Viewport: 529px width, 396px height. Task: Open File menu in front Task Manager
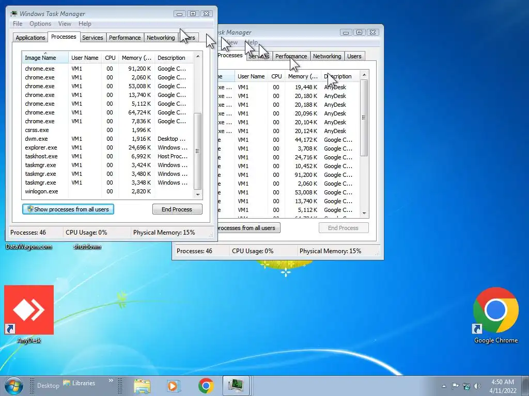pyautogui.click(x=18, y=24)
